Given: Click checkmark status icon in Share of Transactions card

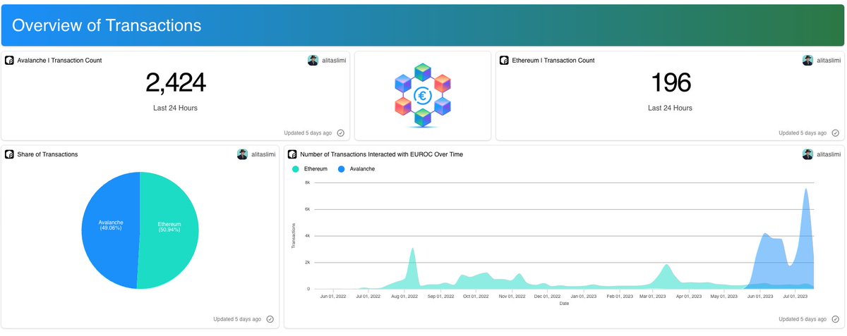Looking at the screenshot, I should 270,319.
